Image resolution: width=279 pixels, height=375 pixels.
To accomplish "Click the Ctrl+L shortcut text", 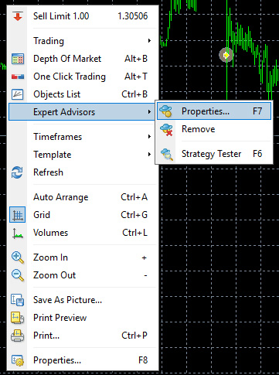I will tap(135, 233).
